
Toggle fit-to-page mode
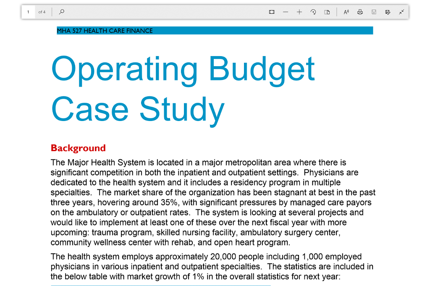tap(272, 12)
